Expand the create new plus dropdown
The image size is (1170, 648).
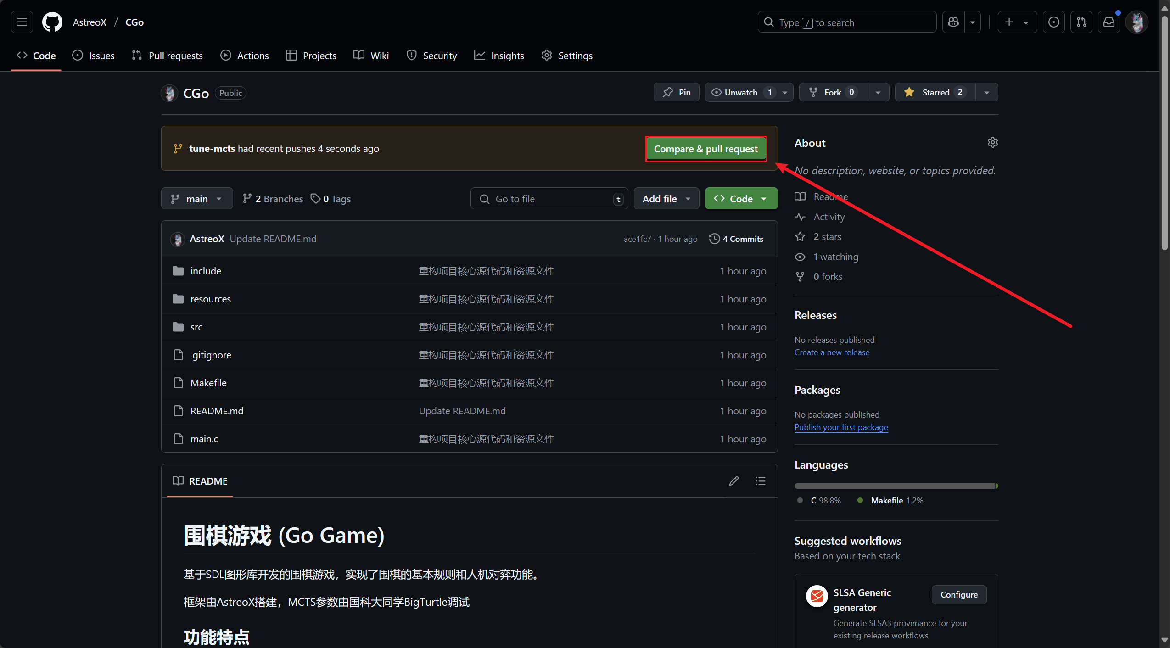(1017, 22)
